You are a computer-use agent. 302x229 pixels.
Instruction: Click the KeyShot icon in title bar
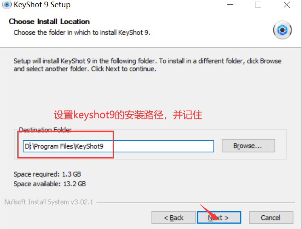7,4
